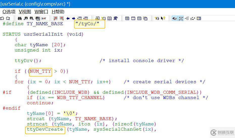235x138 pixels.
Task: Toggle the highlighted project window panel button
Action: [175, 18]
